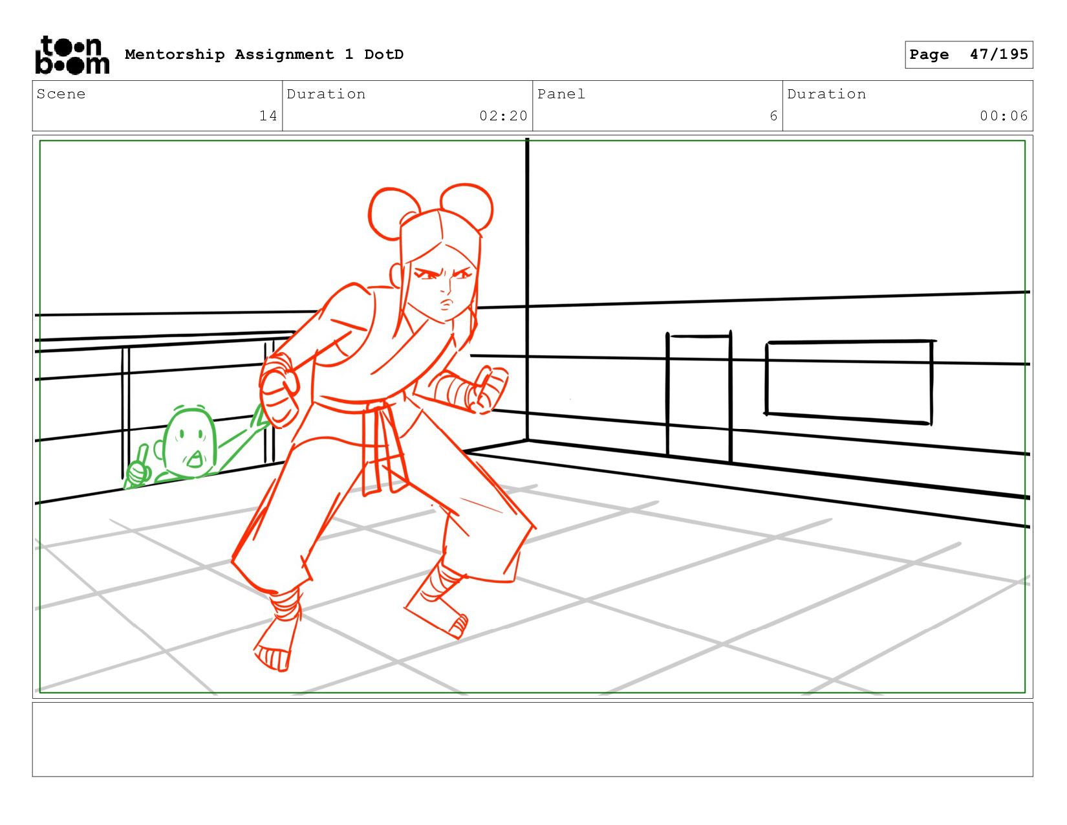Click the Scene header label
Screen dimensions: 1067x825
click(x=61, y=94)
